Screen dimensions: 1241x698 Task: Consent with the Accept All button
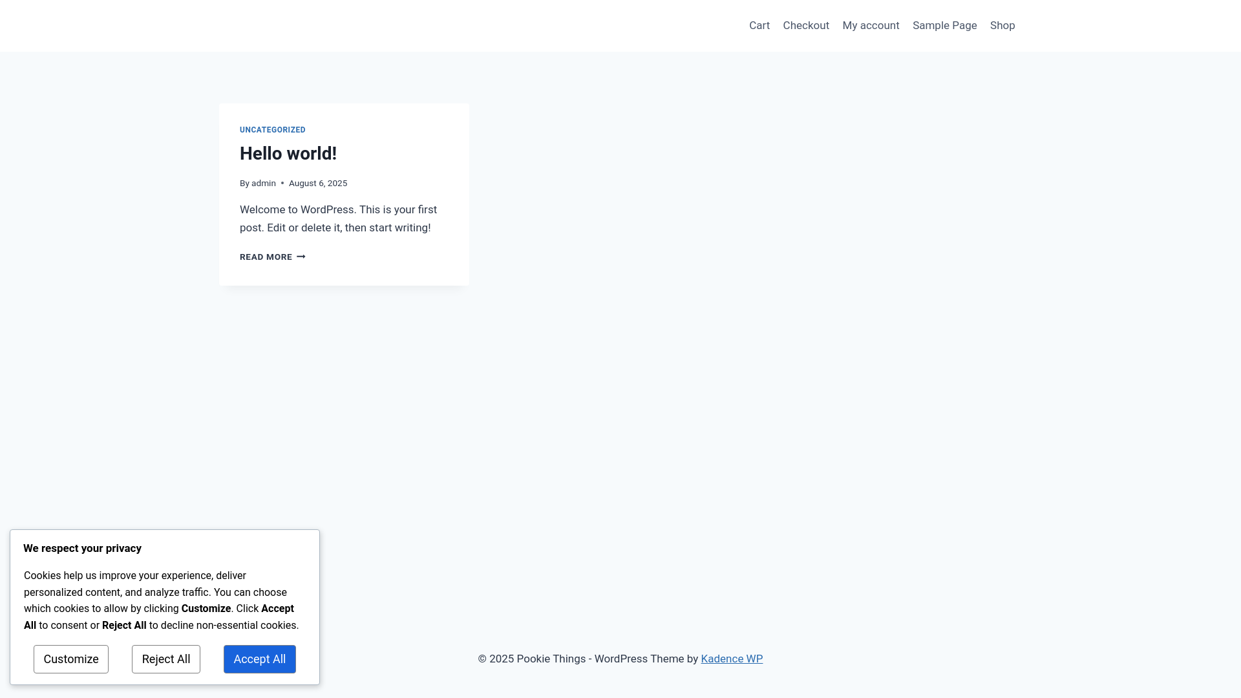click(260, 659)
